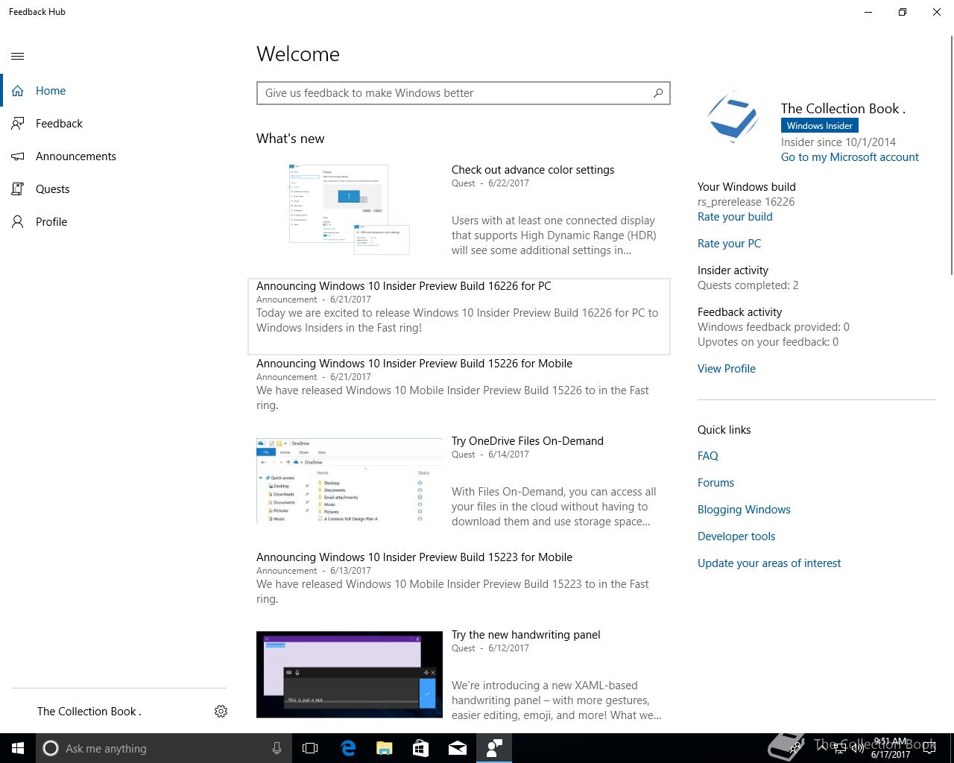954x763 pixels.
Task: Click The Collection Book account name in sidebar
Action: [89, 712]
